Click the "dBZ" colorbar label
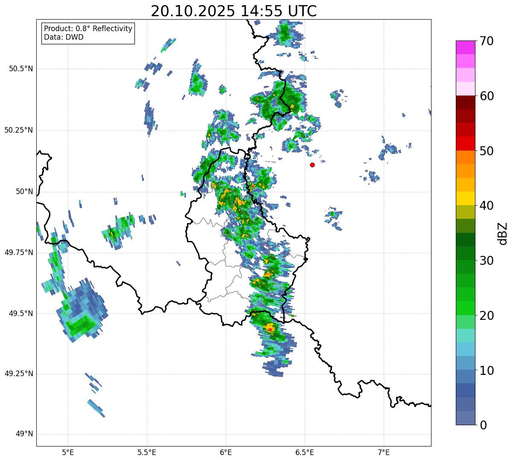Screen dimensions: 513x461 click(x=503, y=233)
